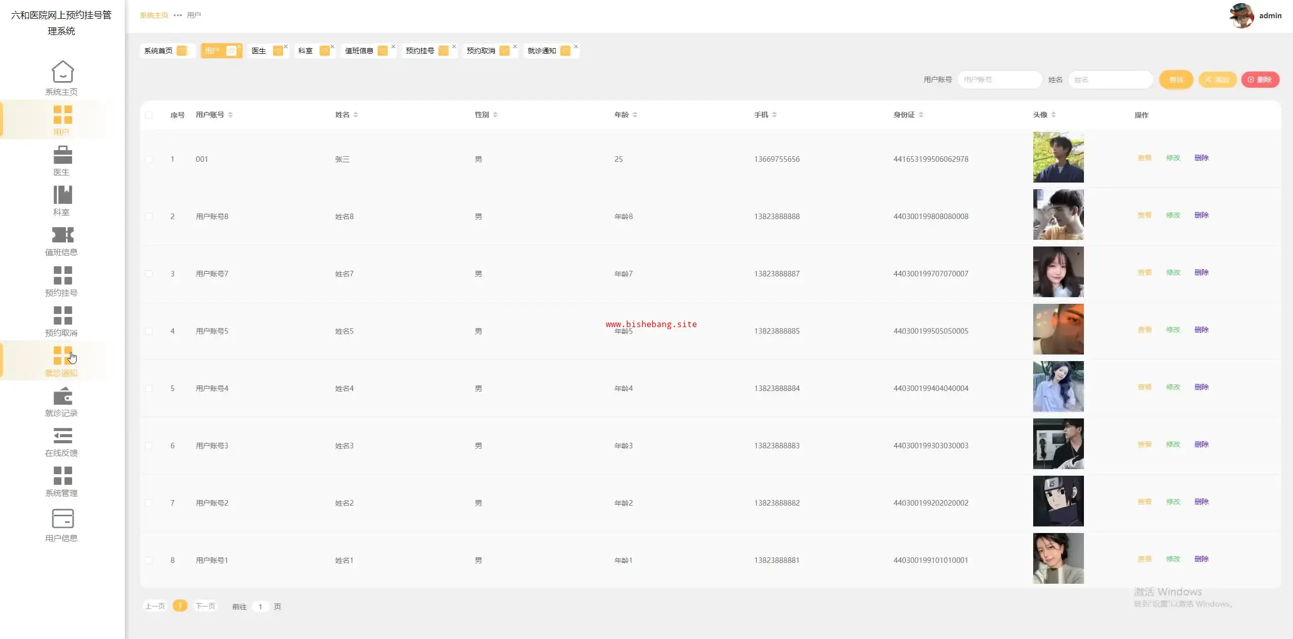
Task: Switch to the 值班信息 tab
Action: click(359, 51)
